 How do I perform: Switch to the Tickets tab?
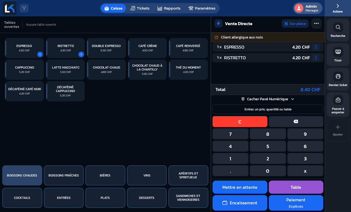140,8
